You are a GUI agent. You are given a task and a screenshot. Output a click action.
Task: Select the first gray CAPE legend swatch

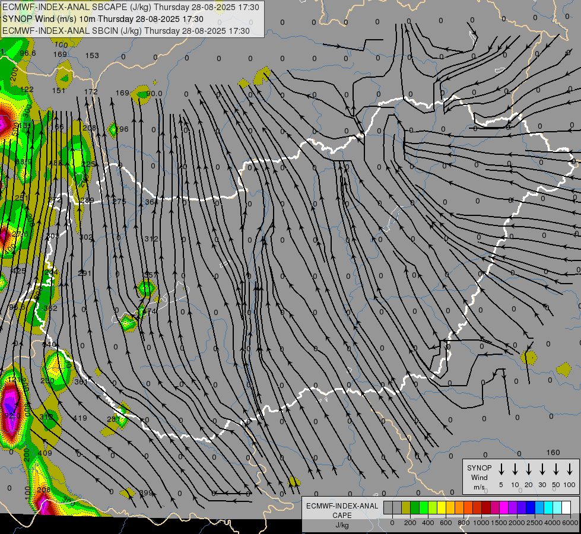coord(388,507)
